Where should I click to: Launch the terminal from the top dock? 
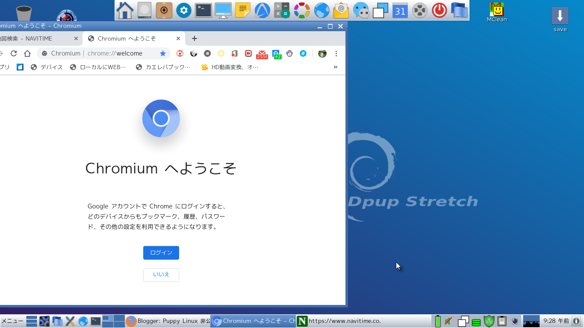click(x=204, y=10)
